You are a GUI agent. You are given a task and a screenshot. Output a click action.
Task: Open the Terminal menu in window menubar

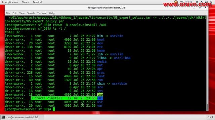tap(42, 13)
